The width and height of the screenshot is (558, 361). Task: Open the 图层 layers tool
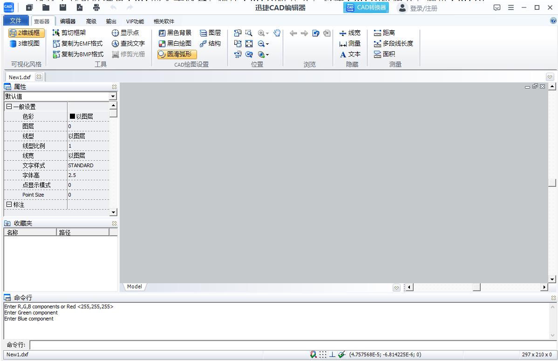[210, 33]
